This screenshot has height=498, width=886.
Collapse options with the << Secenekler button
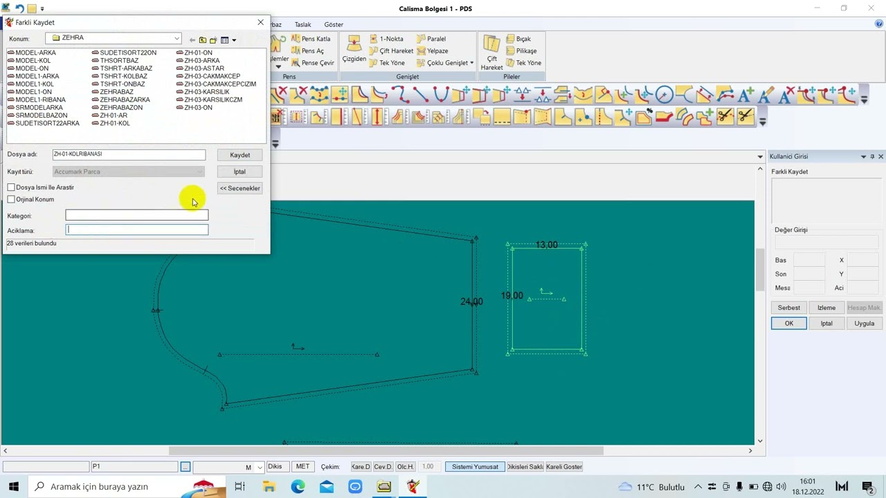pos(239,188)
